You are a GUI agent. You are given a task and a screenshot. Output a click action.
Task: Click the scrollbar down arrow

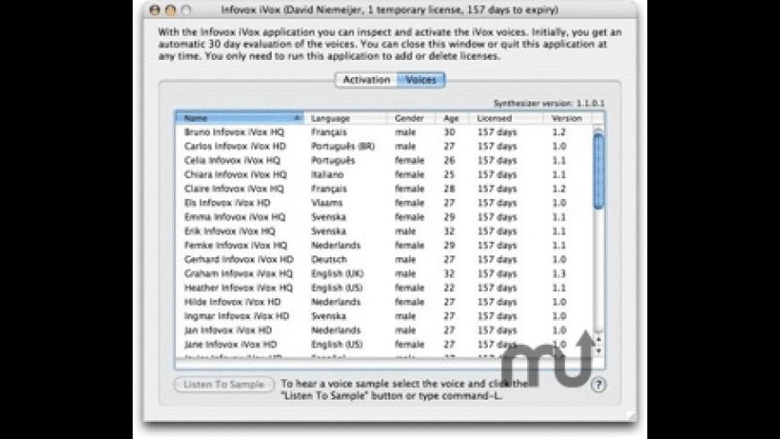598,351
